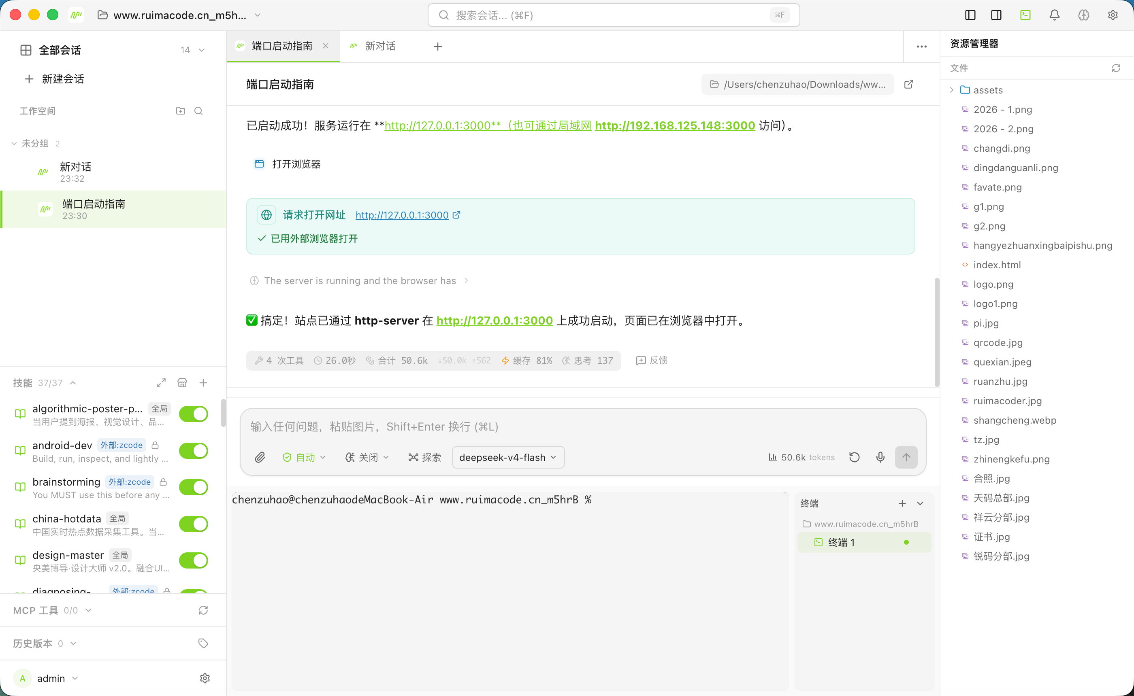The width and height of the screenshot is (1134, 696).
Task: Expand MCP 工具 section
Action: click(x=88, y=610)
